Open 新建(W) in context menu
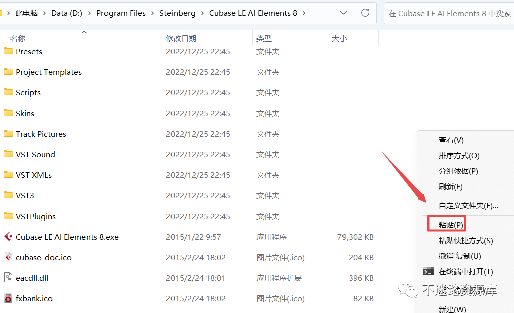 click(452, 309)
